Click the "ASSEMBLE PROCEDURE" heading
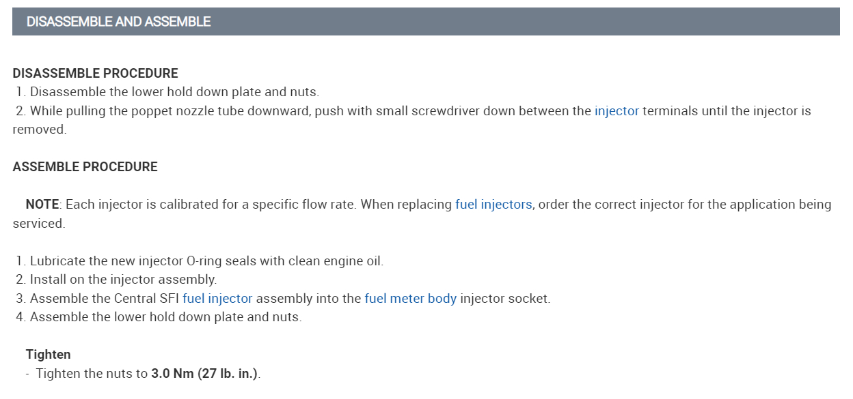This screenshot has height=399, width=853. (85, 166)
